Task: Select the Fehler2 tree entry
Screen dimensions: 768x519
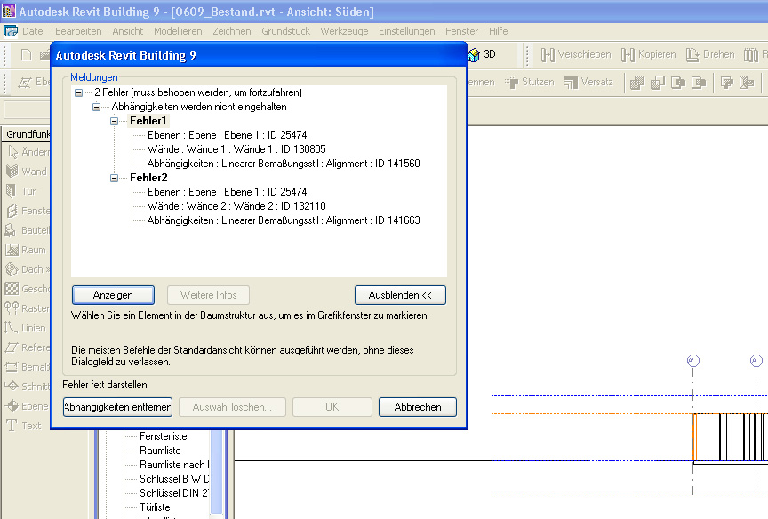Action: tap(148, 178)
